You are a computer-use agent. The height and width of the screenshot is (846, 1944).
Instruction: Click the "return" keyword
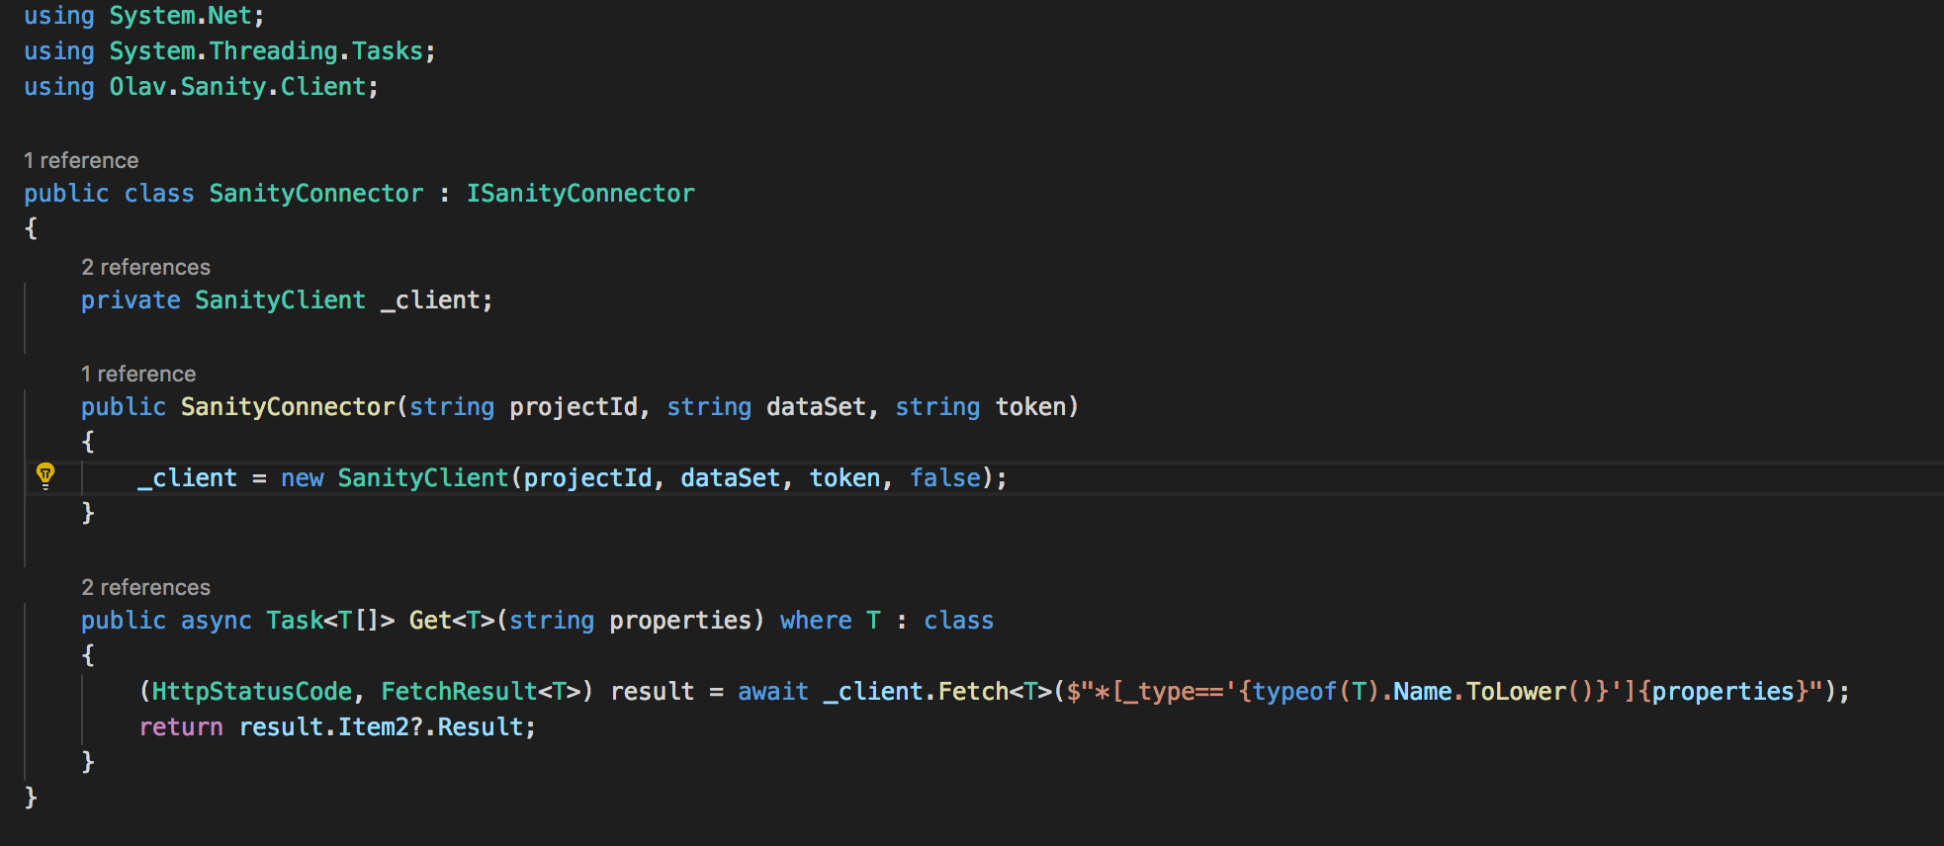(181, 727)
